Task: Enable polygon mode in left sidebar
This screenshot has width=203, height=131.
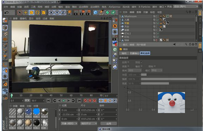Action: (x=5, y=57)
